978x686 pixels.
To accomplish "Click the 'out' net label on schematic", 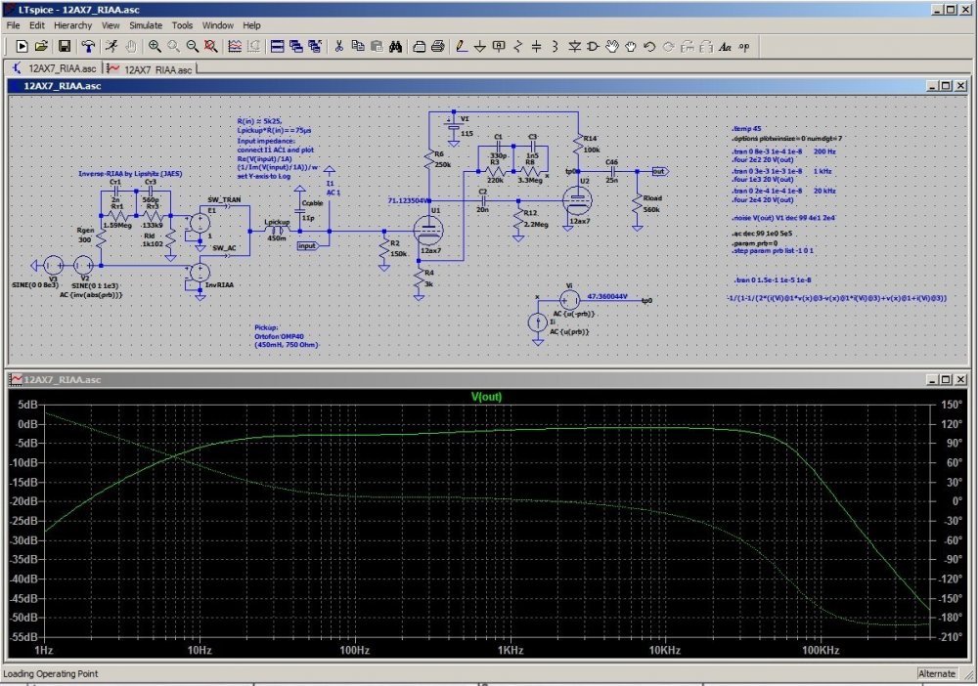I will [659, 171].
